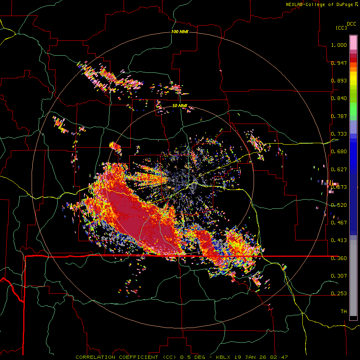Viewport: 360px width, 360px height.
Task: Click the 0.893 legend value
Action: [x=339, y=80]
